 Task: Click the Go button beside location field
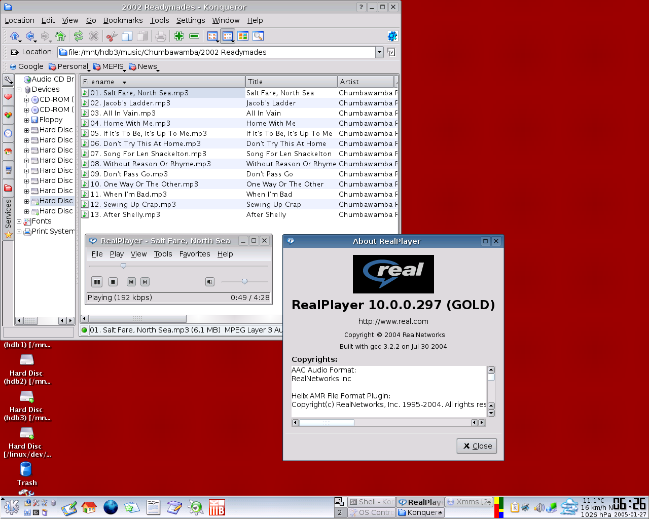point(391,52)
